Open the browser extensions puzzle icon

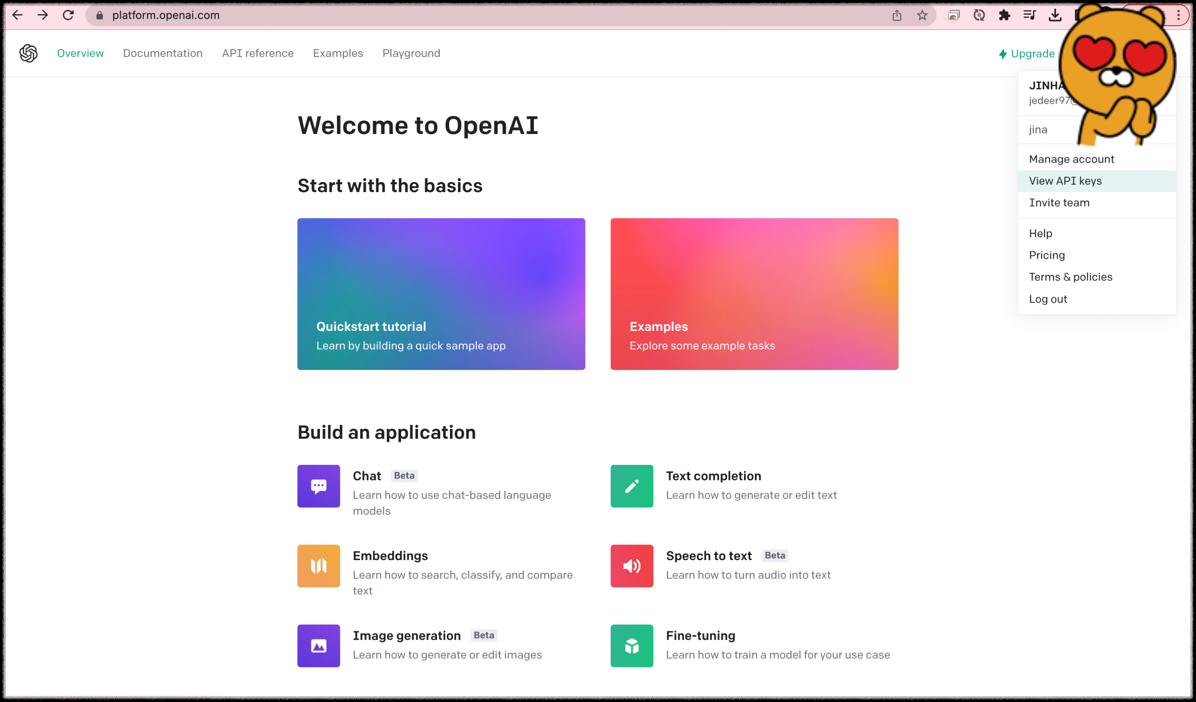(x=1004, y=15)
